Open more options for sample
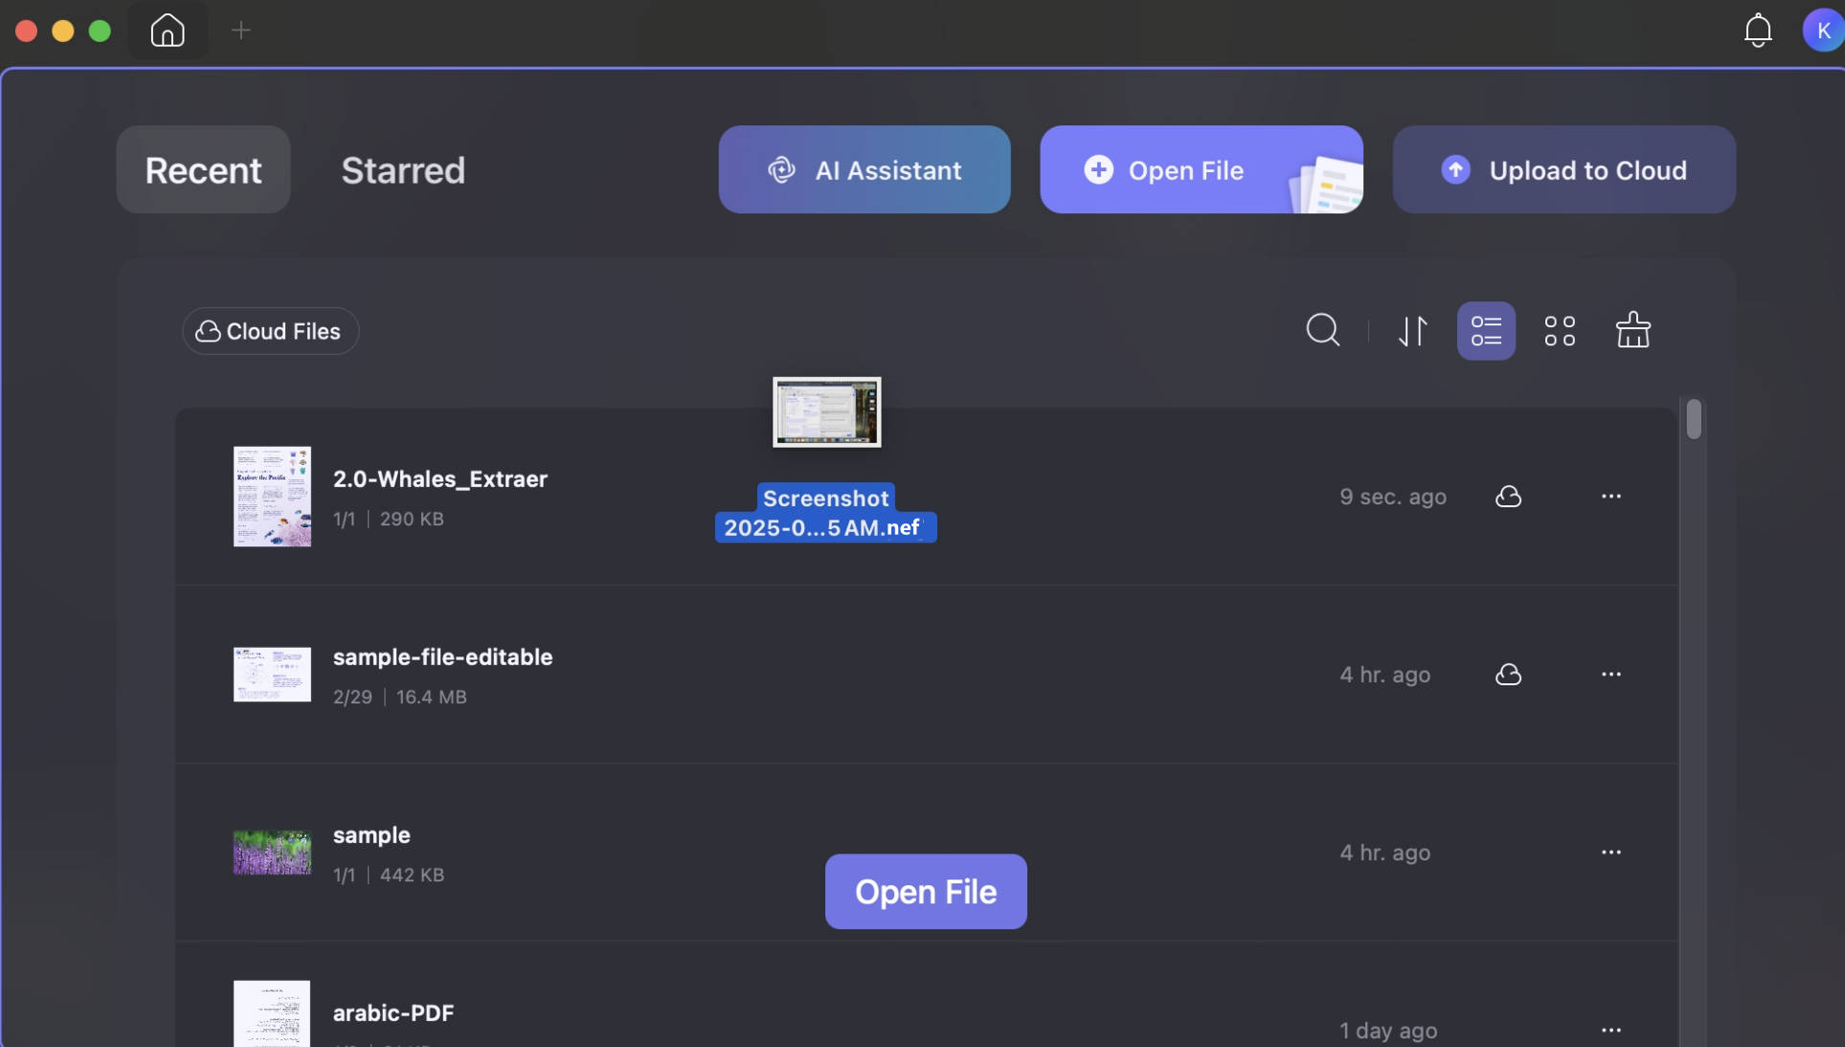This screenshot has height=1047, width=1845. pyautogui.click(x=1611, y=852)
